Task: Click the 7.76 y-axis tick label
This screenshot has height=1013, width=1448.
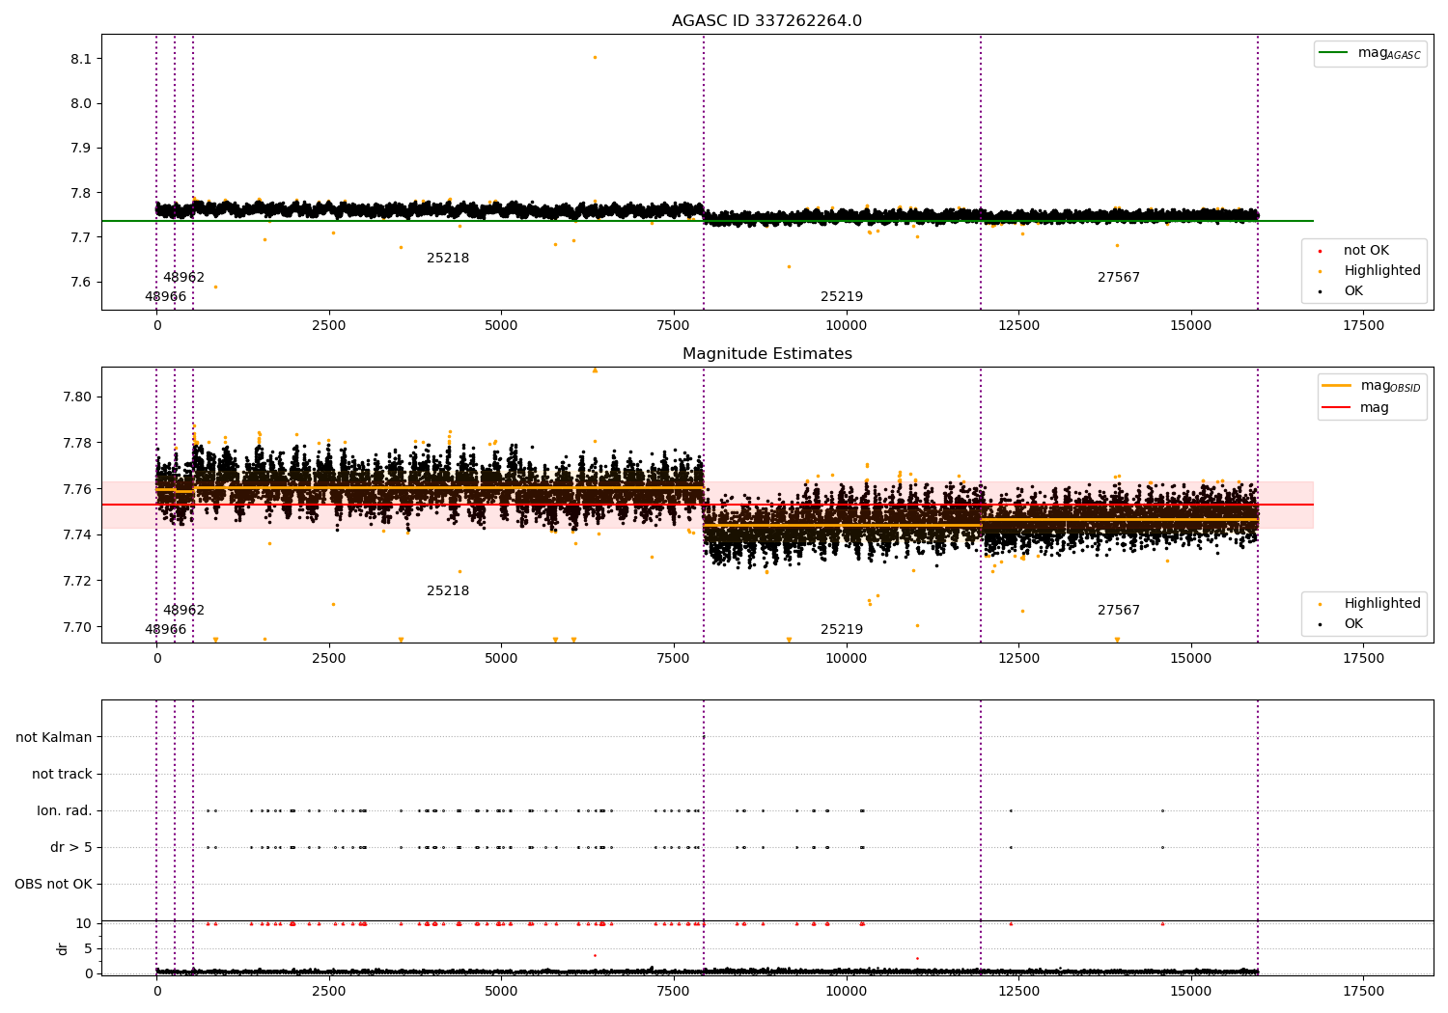Action: tap(77, 489)
